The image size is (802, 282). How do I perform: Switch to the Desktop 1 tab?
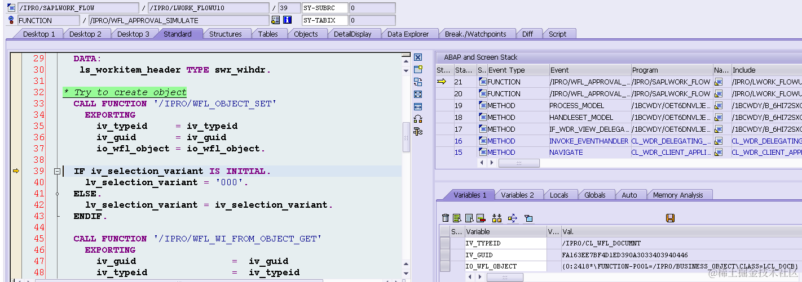[x=39, y=34]
